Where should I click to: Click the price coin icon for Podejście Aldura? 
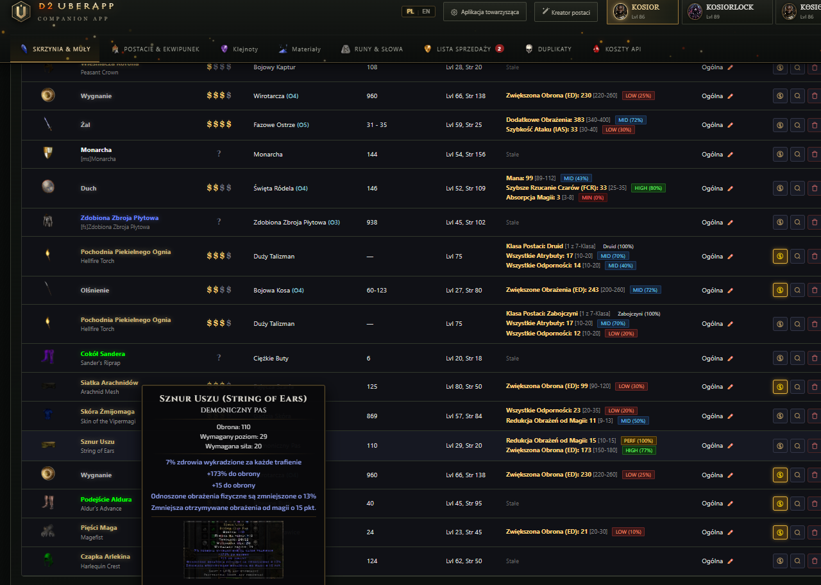(x=780, y=503)
